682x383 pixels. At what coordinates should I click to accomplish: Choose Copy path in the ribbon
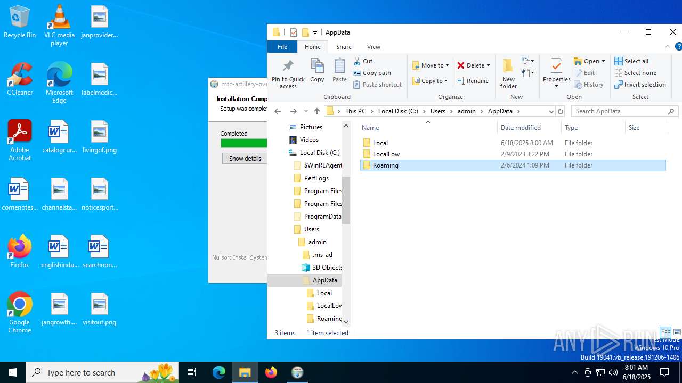[371, 73]
